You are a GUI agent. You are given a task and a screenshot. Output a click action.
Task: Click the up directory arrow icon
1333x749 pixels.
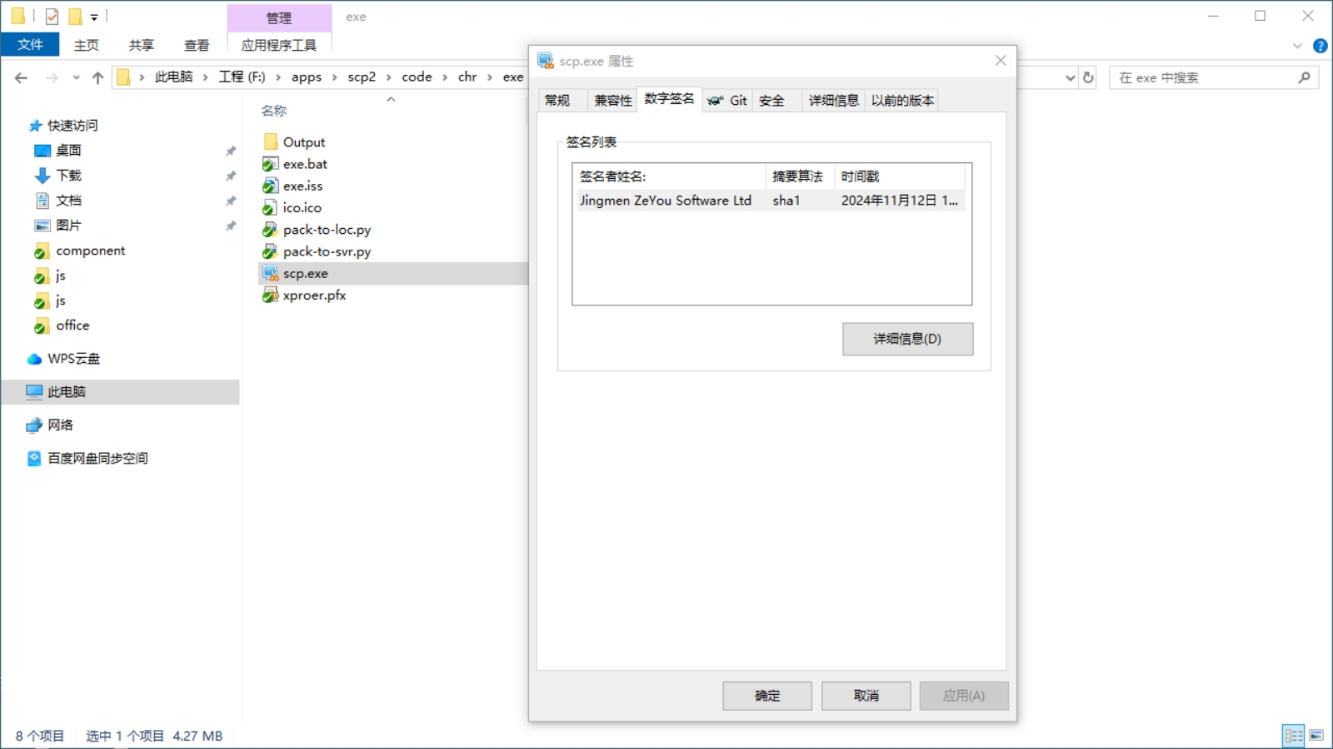(97, 77)
